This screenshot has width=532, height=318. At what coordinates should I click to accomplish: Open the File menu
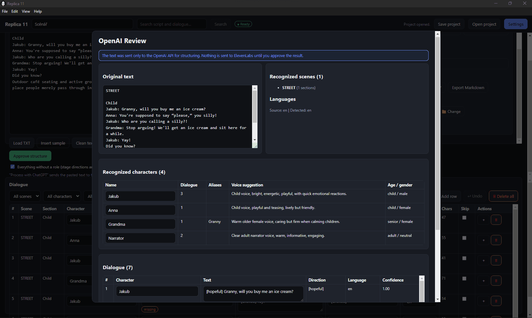pyautogui.click(x=5, y=11)
